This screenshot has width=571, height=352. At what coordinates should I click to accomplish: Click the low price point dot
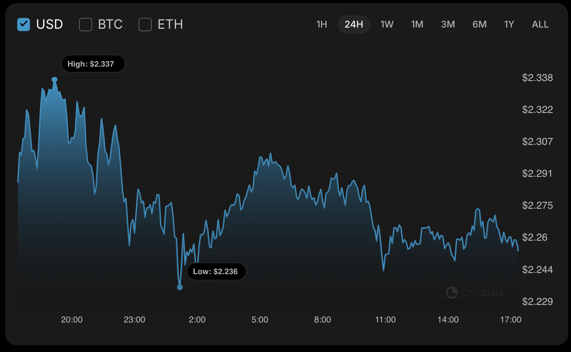180,287
